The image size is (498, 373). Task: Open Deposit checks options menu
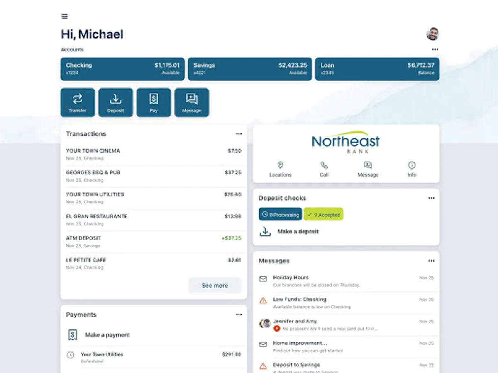point(431,198)
